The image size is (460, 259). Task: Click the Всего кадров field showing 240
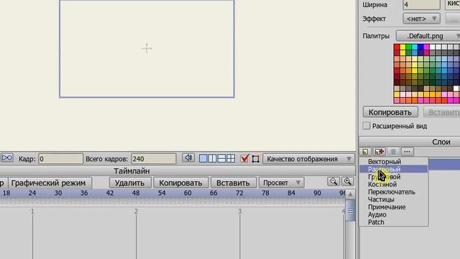pyautogui.click(x=154, y=159)
